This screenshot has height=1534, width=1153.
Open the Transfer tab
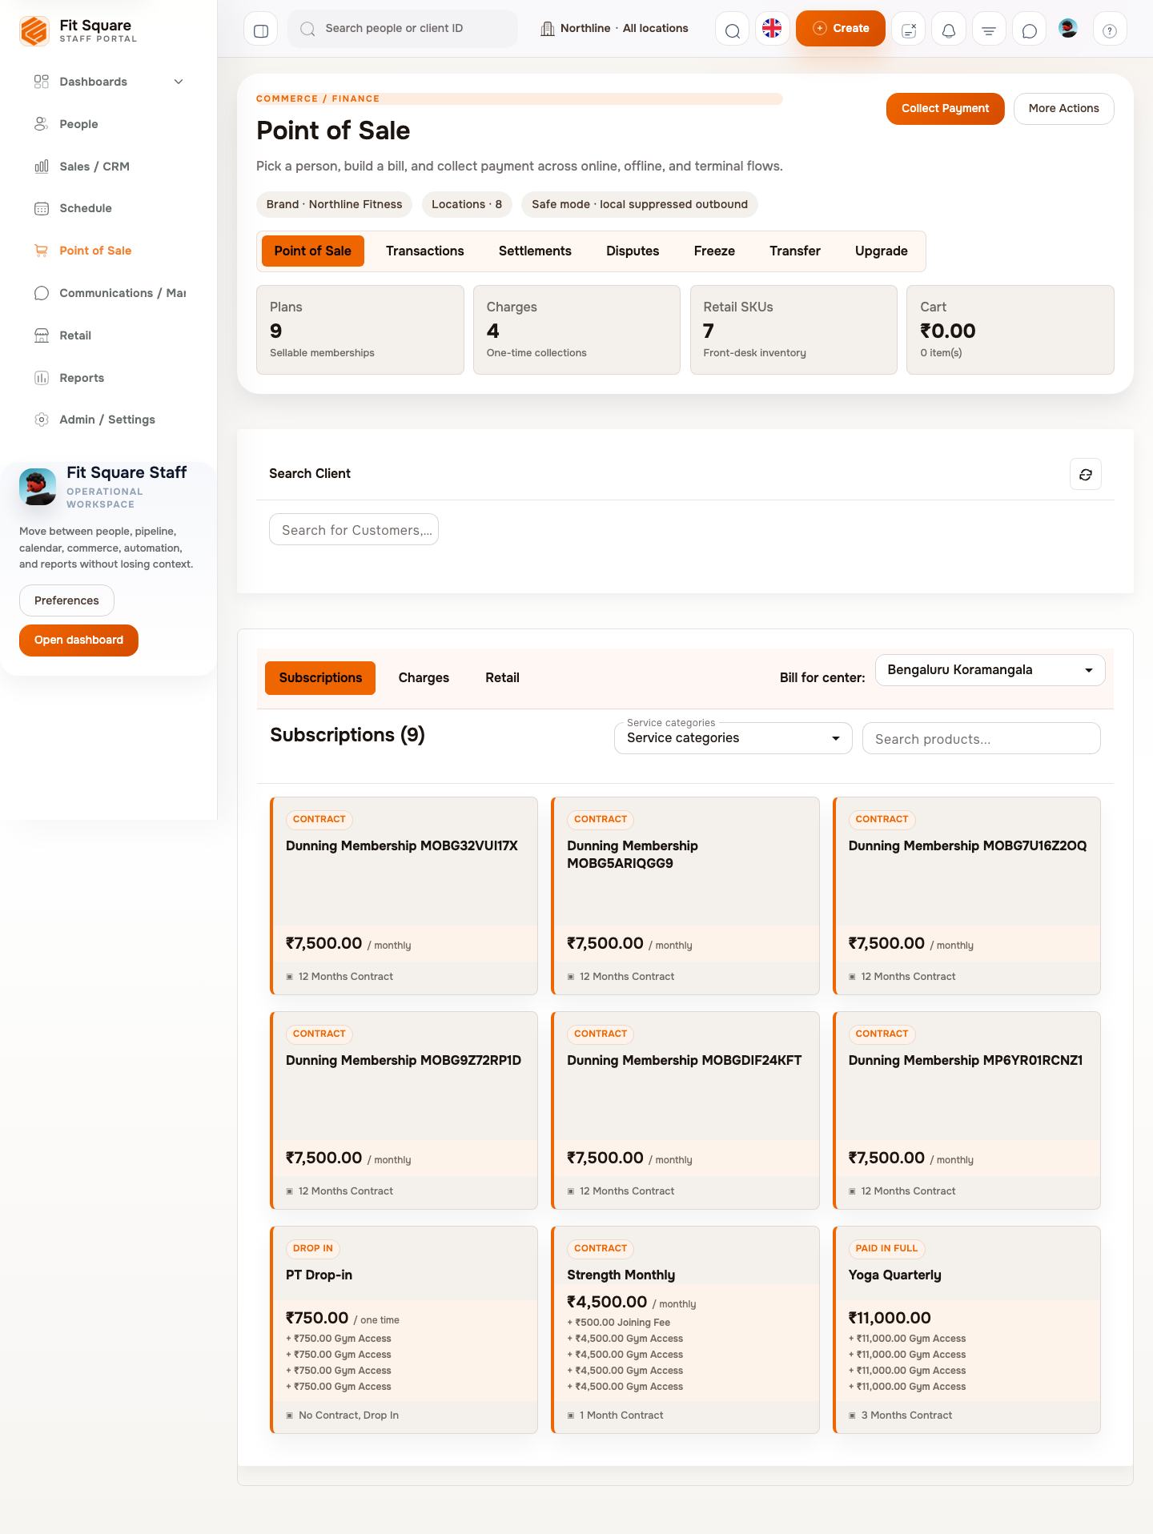pyautogui.click(x=795, y=251)
